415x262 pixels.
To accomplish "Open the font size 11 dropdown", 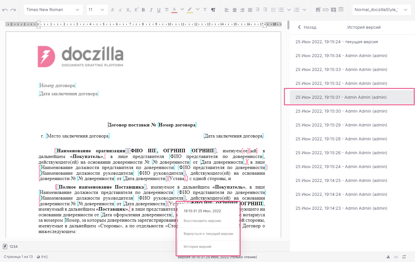I will (x=97, y=10).
